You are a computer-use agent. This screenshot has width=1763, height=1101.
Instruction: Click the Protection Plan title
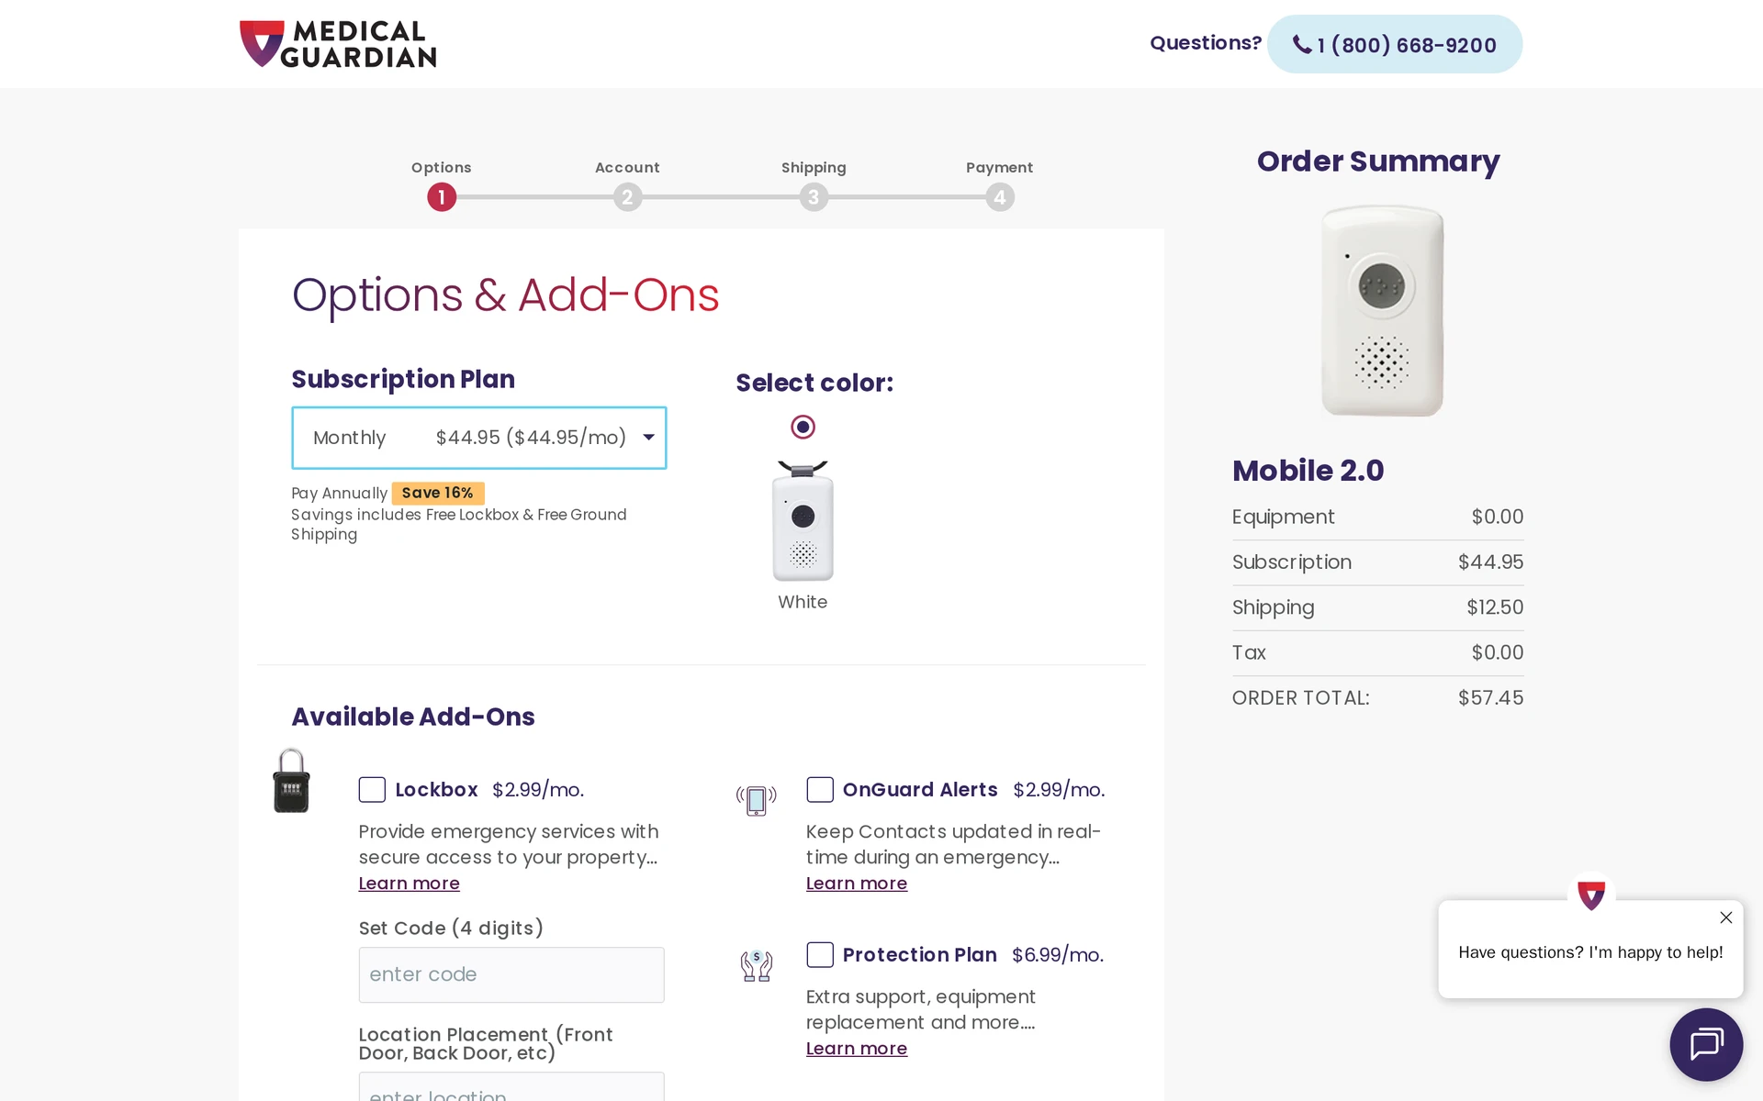[920, 955]
